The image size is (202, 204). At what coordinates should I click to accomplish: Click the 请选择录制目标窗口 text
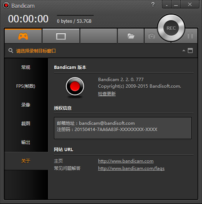[x=36, y=51]
